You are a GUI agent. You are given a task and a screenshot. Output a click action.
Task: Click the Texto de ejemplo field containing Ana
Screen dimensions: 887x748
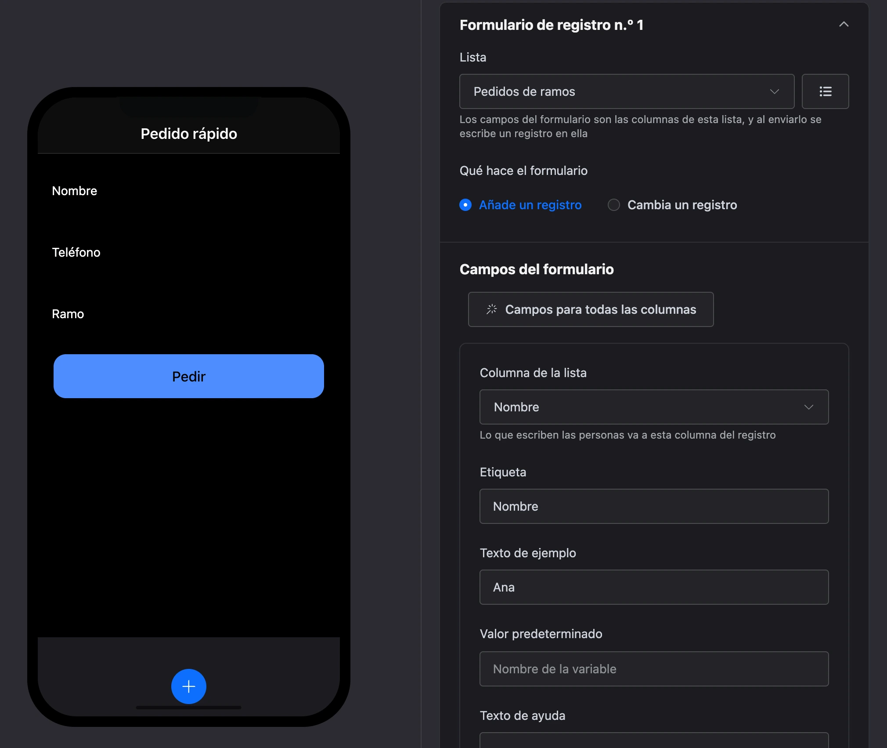(x=654, y=587)
